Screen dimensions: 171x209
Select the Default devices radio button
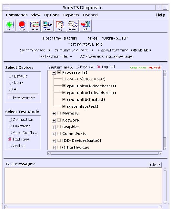pos(11,76)
